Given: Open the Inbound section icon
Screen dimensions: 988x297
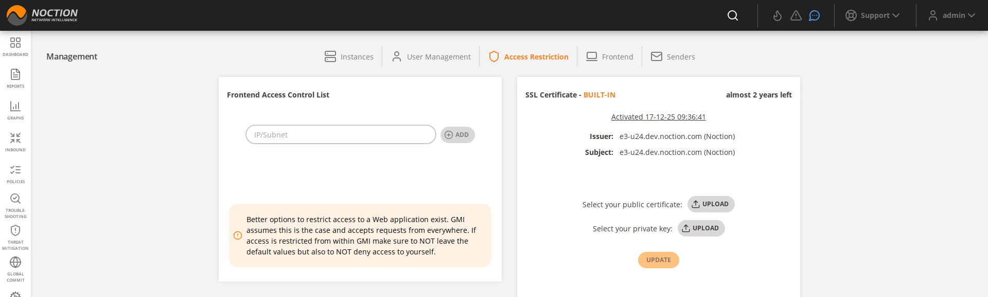Looking at the screenshot, I should click(x=15, y=142).
